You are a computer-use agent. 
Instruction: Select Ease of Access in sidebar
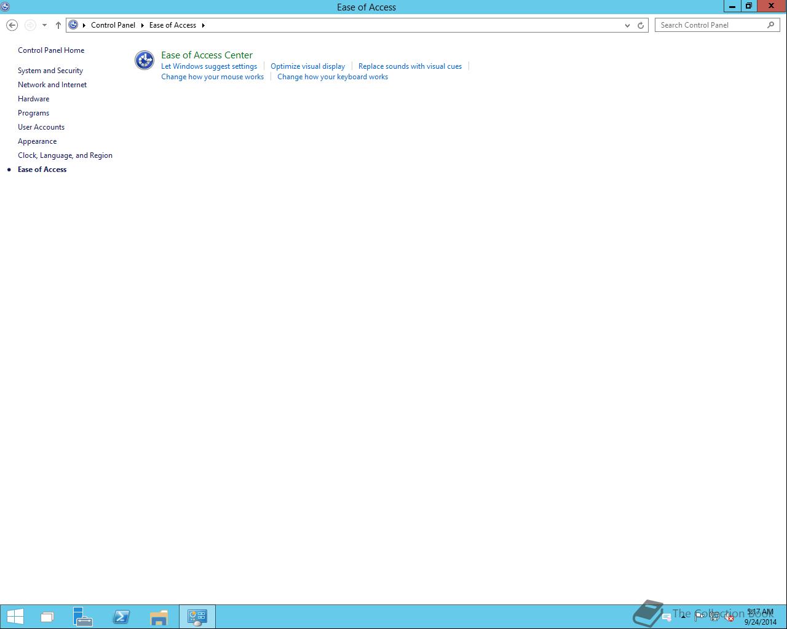pyautogui.click(x=42, y=170)
